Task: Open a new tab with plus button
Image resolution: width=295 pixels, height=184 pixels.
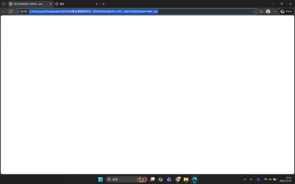Action: click(103, 4)
